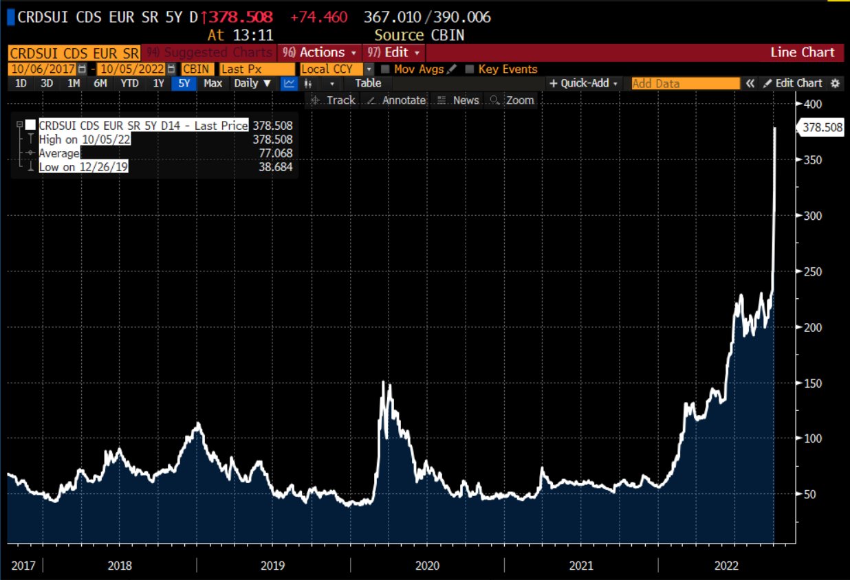The image size is (850, 580).
Task: Switch to the candlestick chart icon
Action: [x=308, y=83]
